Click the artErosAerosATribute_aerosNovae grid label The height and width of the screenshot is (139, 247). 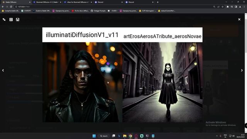click(x=162, y=36)
